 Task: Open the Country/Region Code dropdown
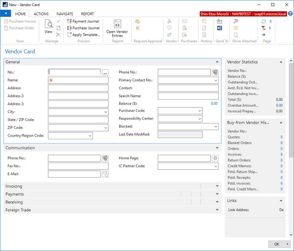(x=90, y=136)
